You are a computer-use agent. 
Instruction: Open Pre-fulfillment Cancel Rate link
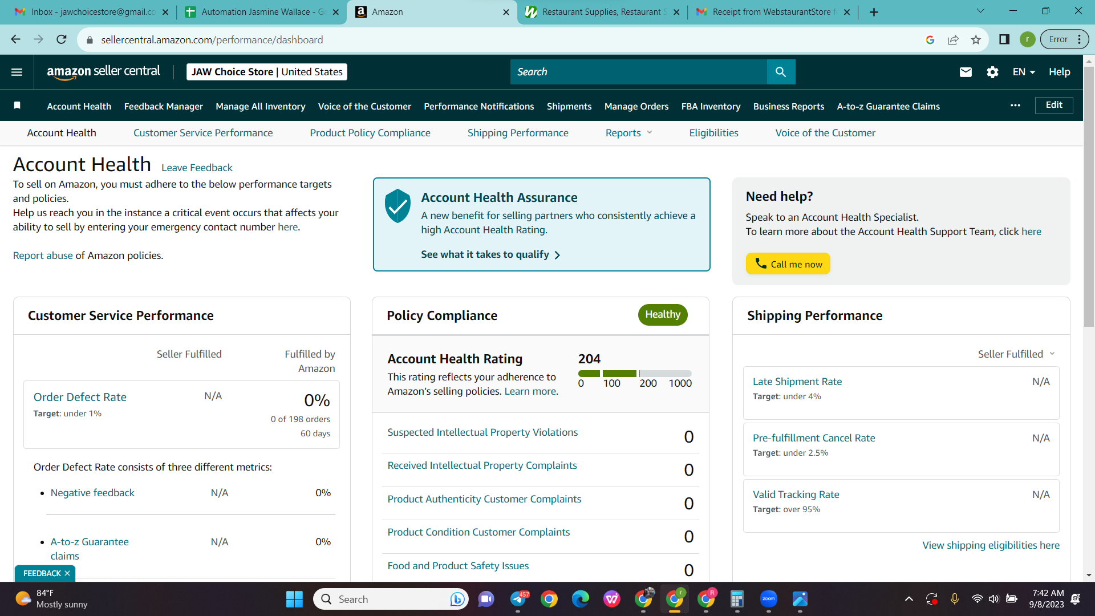(x=813, y=438)
